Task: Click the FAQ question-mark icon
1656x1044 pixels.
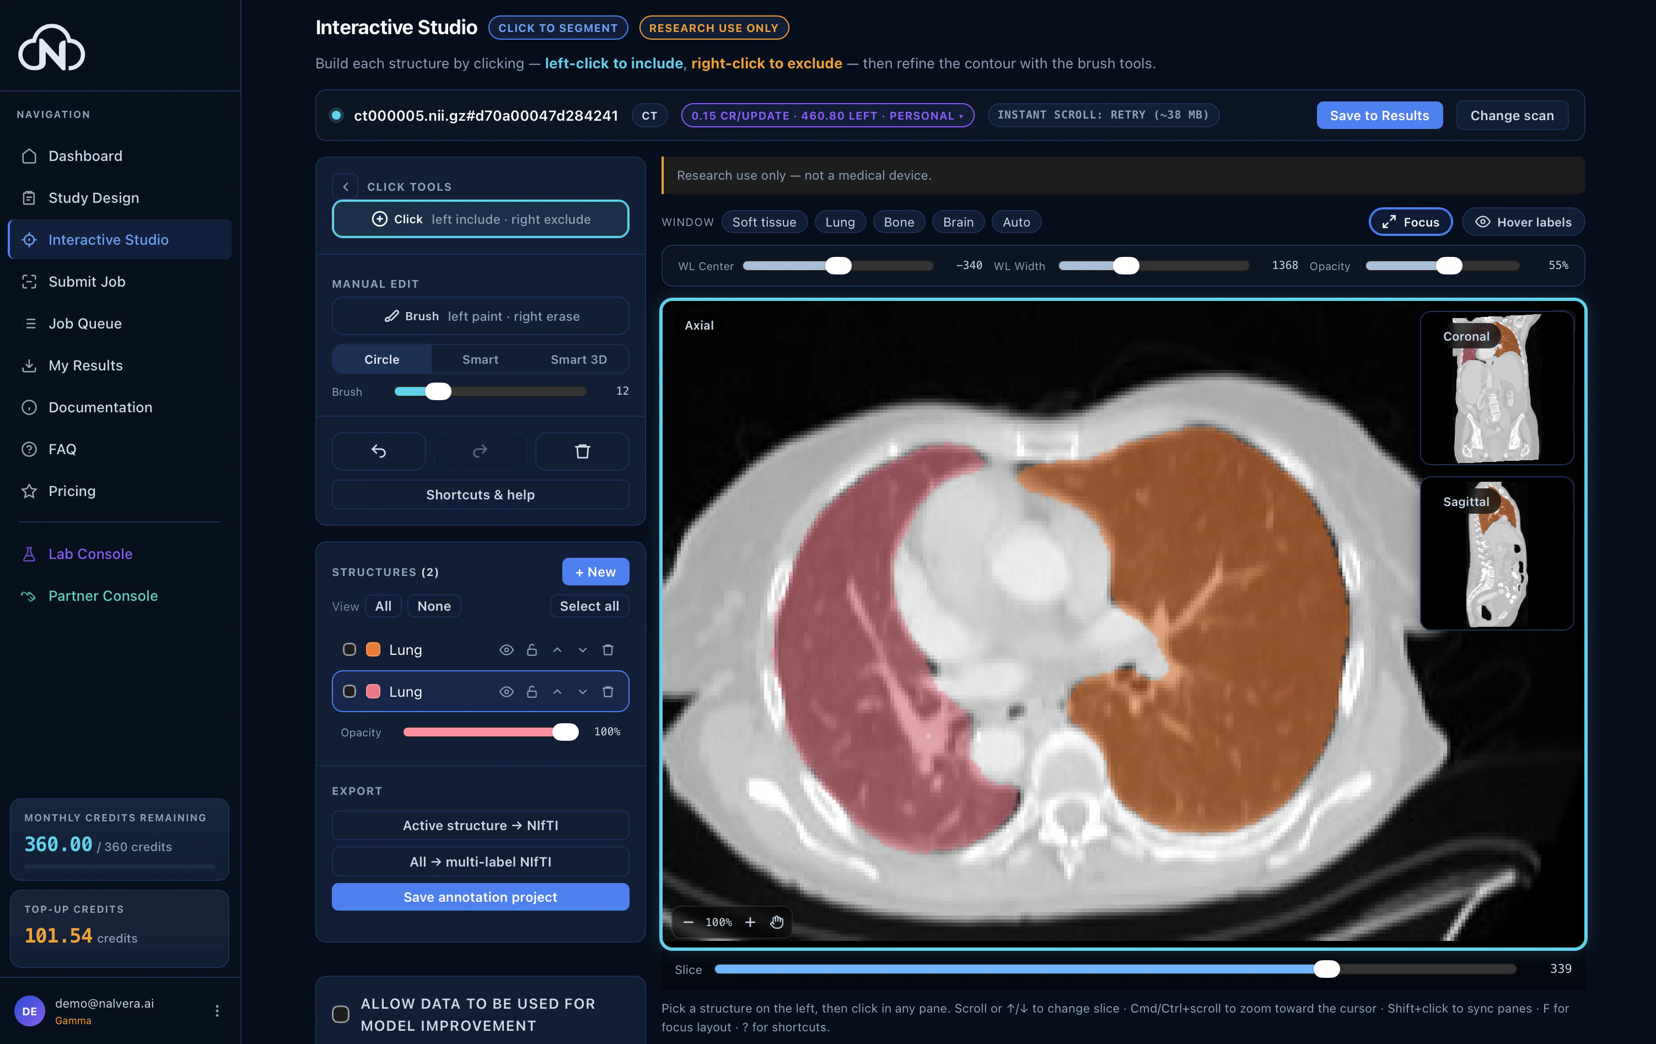Action: point(29,449)
